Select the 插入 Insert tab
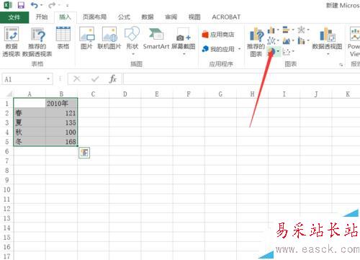360x260 pixels. (65, 17)
